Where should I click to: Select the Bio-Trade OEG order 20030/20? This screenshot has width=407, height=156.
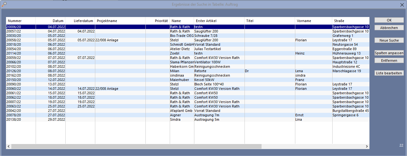[x=95, y=36]
